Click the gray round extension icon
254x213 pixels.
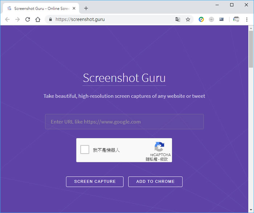211,20
